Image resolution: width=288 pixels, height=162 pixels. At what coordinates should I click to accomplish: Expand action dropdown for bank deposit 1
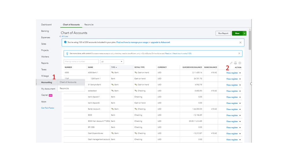pos(240,97)
